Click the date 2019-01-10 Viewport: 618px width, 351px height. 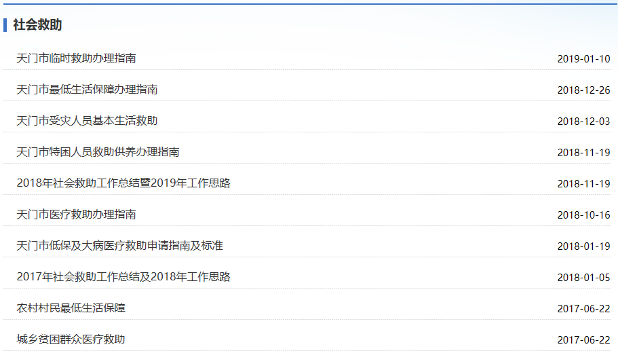point(583,59)
